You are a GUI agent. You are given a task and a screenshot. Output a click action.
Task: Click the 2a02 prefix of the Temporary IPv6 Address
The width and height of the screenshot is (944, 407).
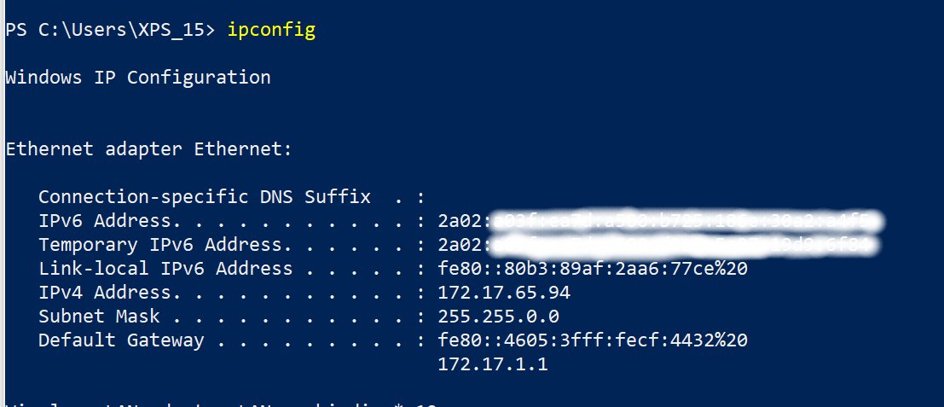click(x=460, y=245)
